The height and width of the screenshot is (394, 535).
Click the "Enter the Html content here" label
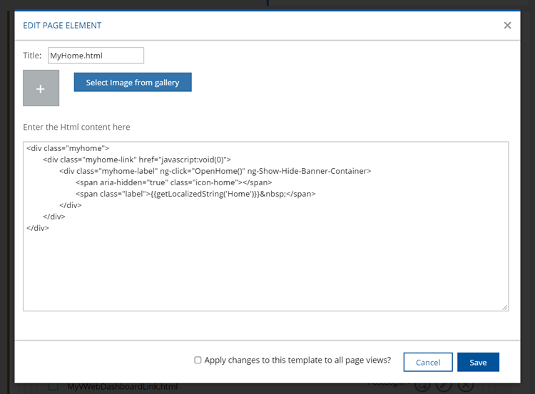pos(76,127)
